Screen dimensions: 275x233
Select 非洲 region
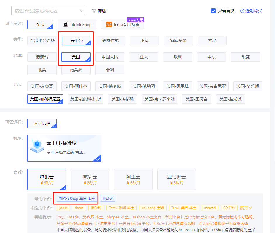click(110, 70)
